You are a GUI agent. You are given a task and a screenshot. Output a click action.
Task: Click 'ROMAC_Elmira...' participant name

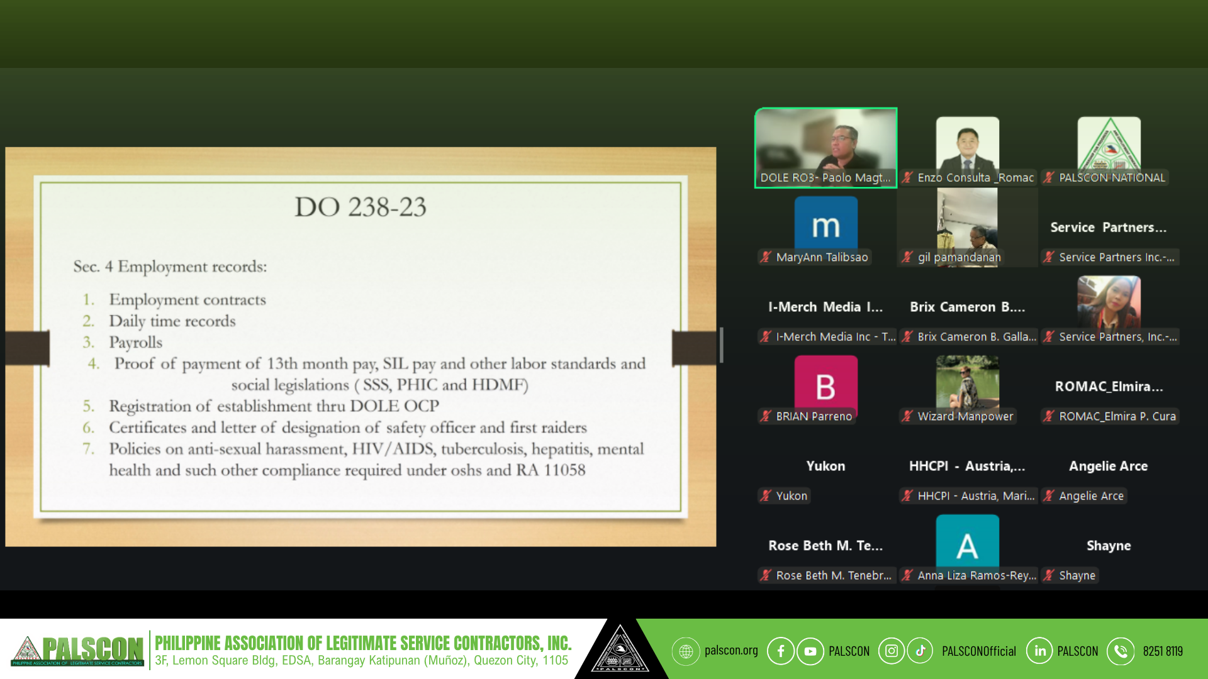click(1109, 386)
